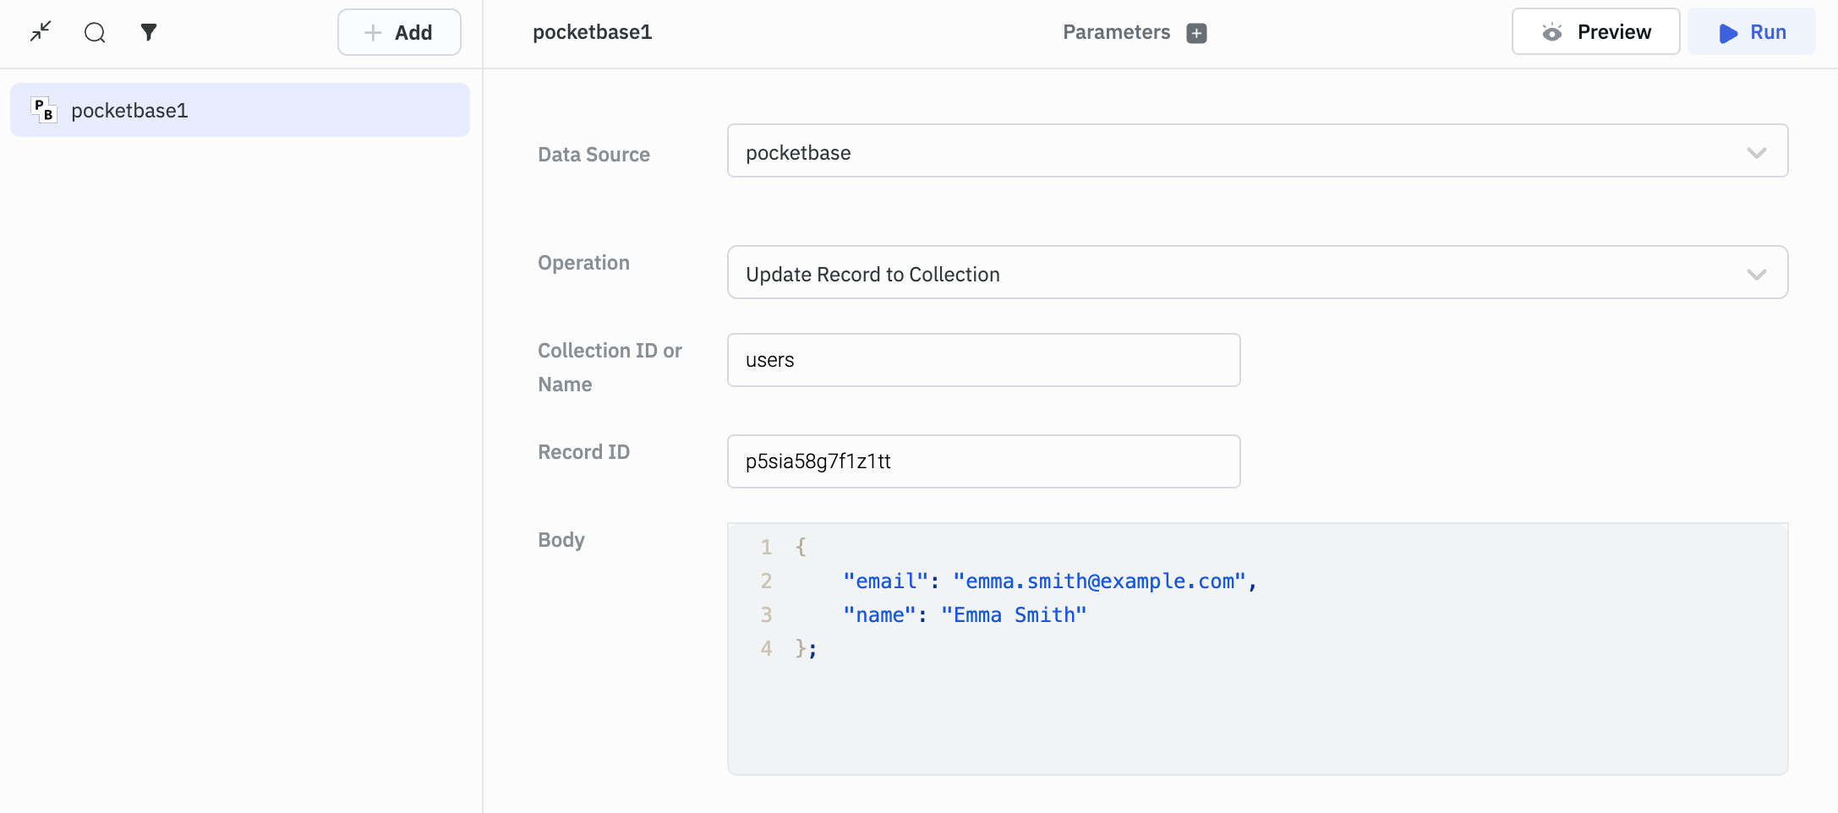Click the plus icon next to Parameters
Screen dimensions: 1838x813
[x=1196, y=33]
